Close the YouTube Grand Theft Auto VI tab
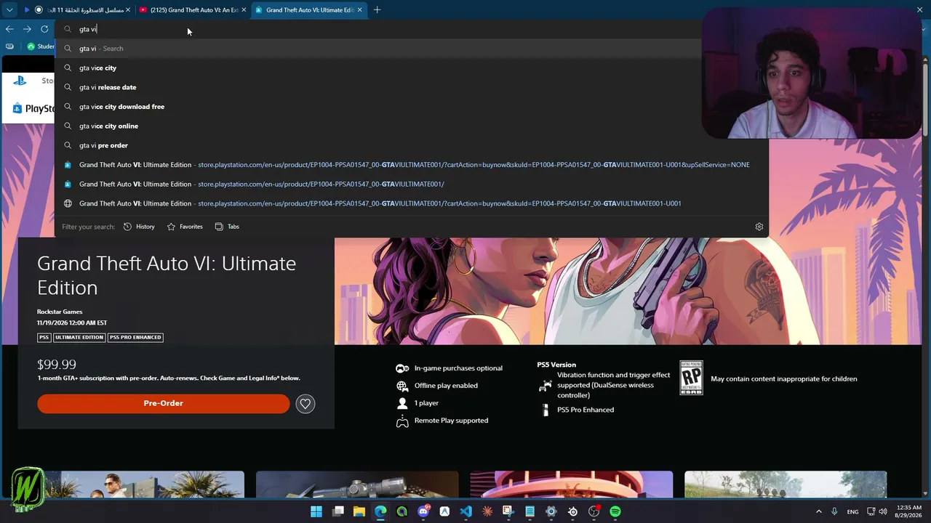The width and height of the screenshot is (931, 523). (244, 10)
